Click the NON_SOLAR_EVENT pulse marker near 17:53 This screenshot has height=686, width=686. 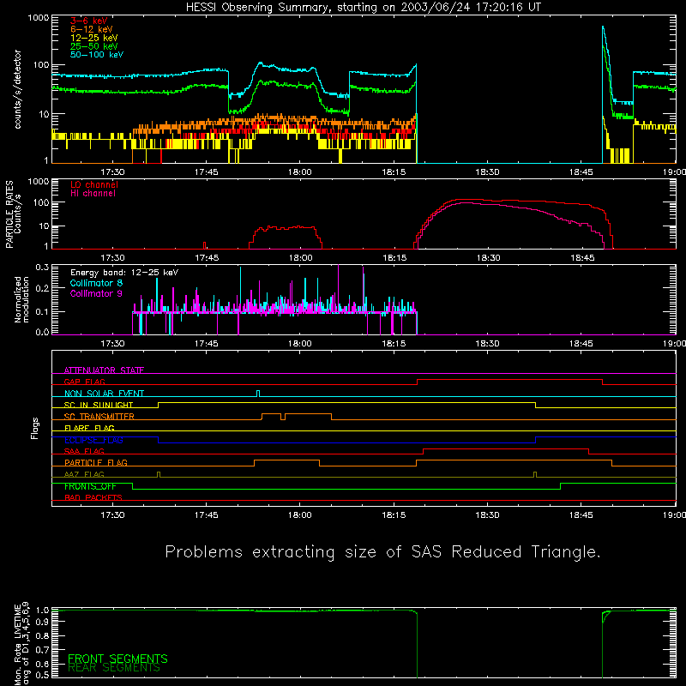tap(258, 394)
